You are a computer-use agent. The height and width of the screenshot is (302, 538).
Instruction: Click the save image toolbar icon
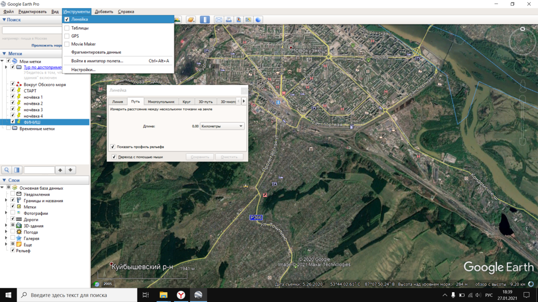point(239,20)
